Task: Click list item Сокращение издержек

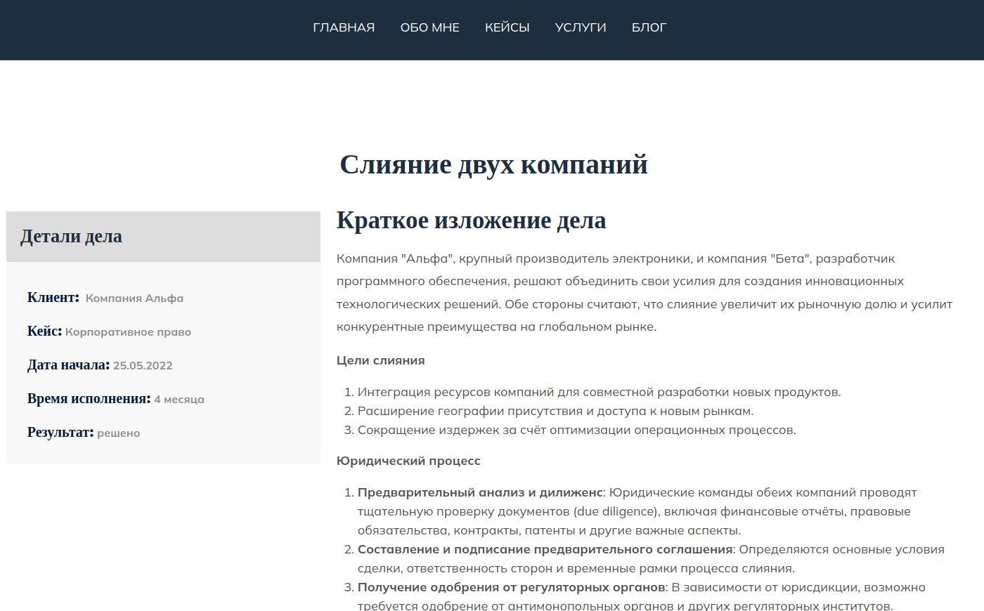Action: (577, 430)
